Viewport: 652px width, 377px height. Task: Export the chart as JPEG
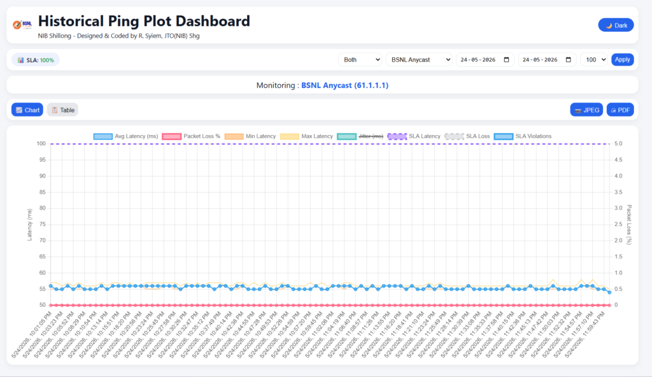pos(586,110)
